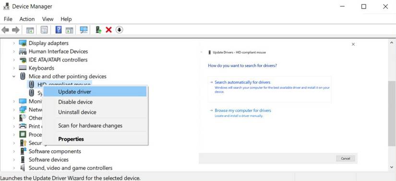Maximize the Device Manager window
The height and width of the screenshot is (181, 396).
point(364,7)
